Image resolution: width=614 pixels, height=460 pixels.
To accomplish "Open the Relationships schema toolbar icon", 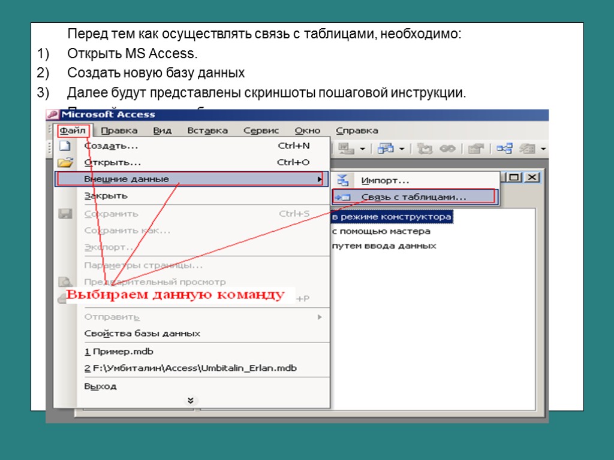I will pos(504,149).
